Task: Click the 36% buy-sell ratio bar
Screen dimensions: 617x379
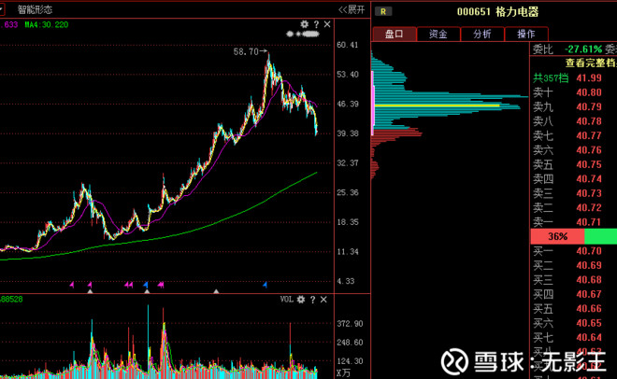Action: pos(557,236)
